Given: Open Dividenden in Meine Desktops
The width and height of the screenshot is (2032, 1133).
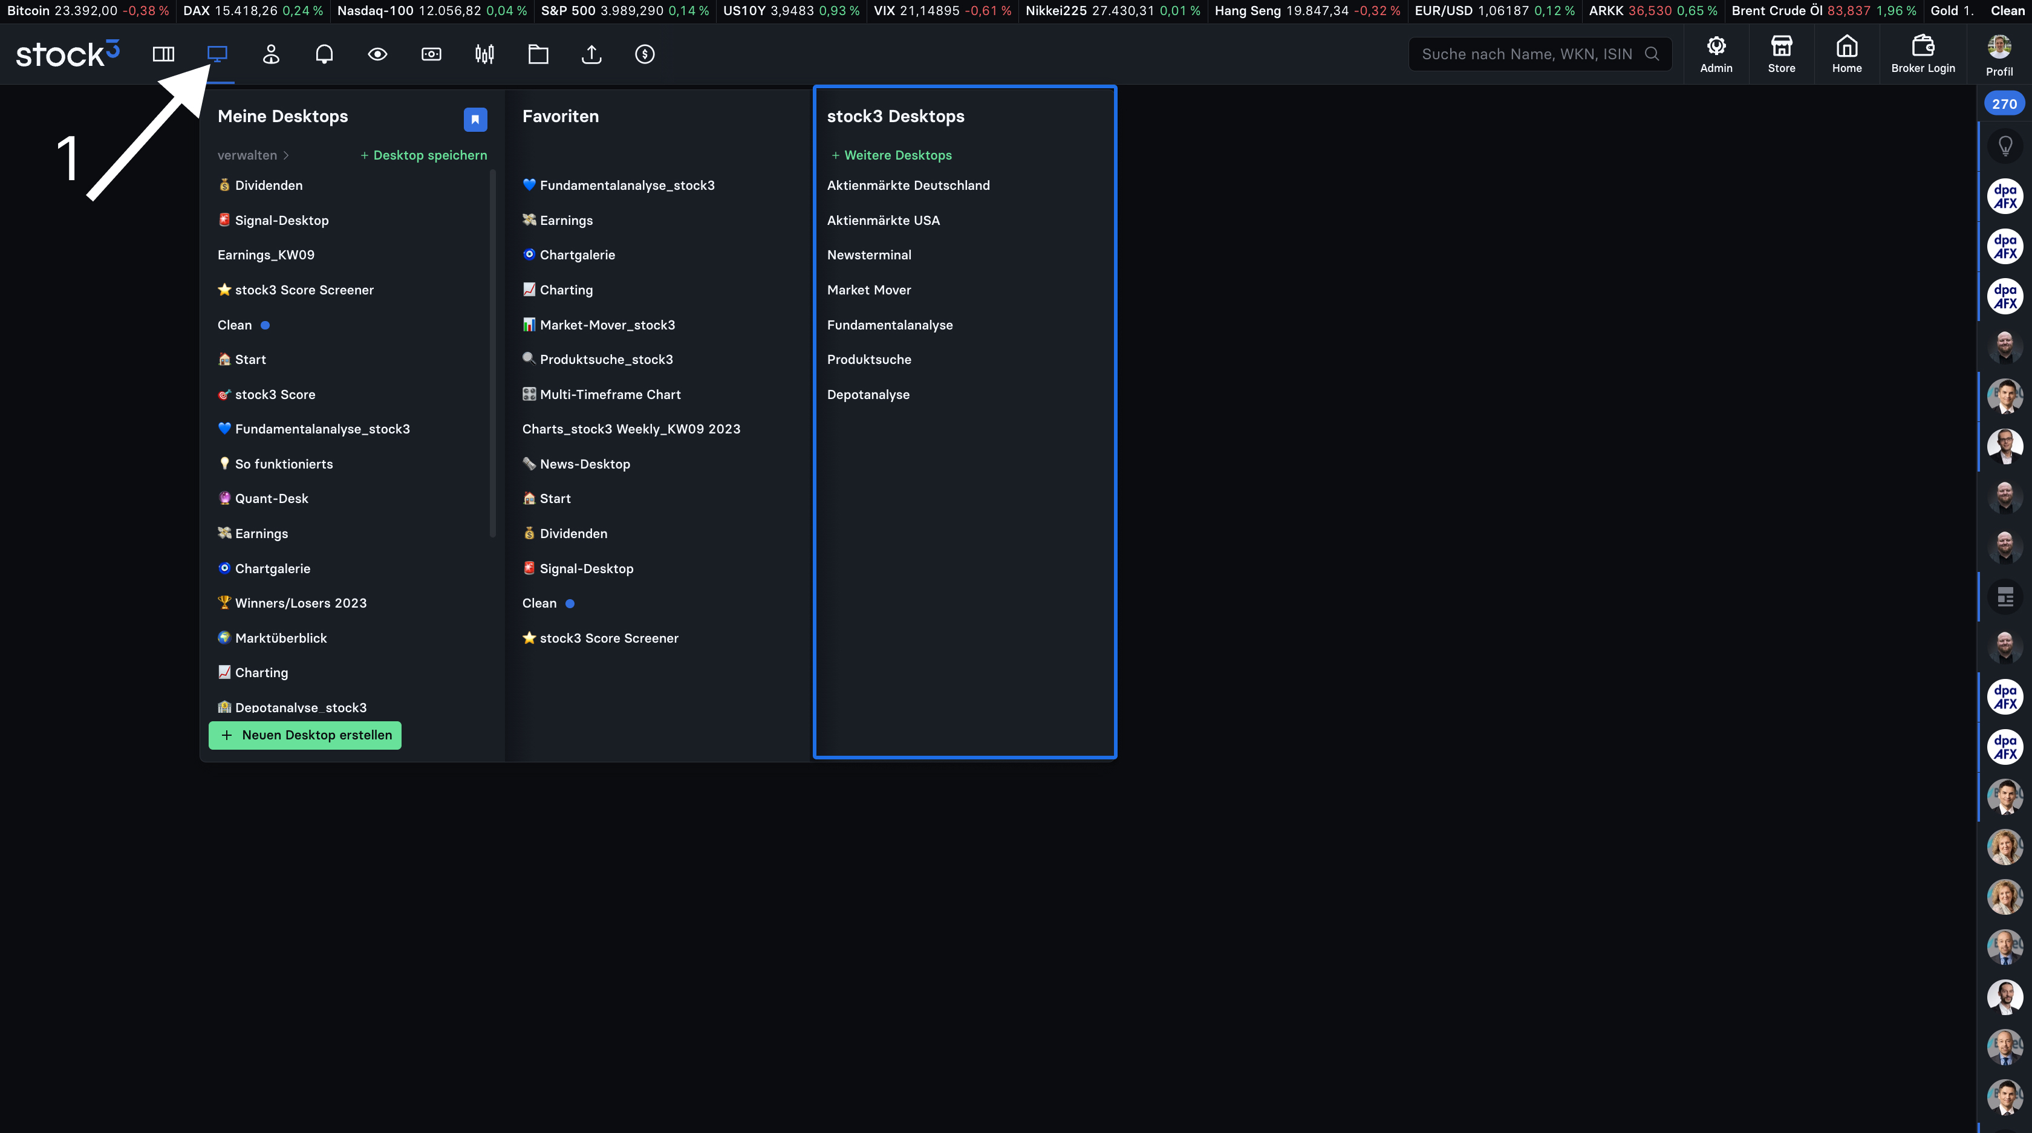Looking at the screenshot, I should (x=260, y=185).
